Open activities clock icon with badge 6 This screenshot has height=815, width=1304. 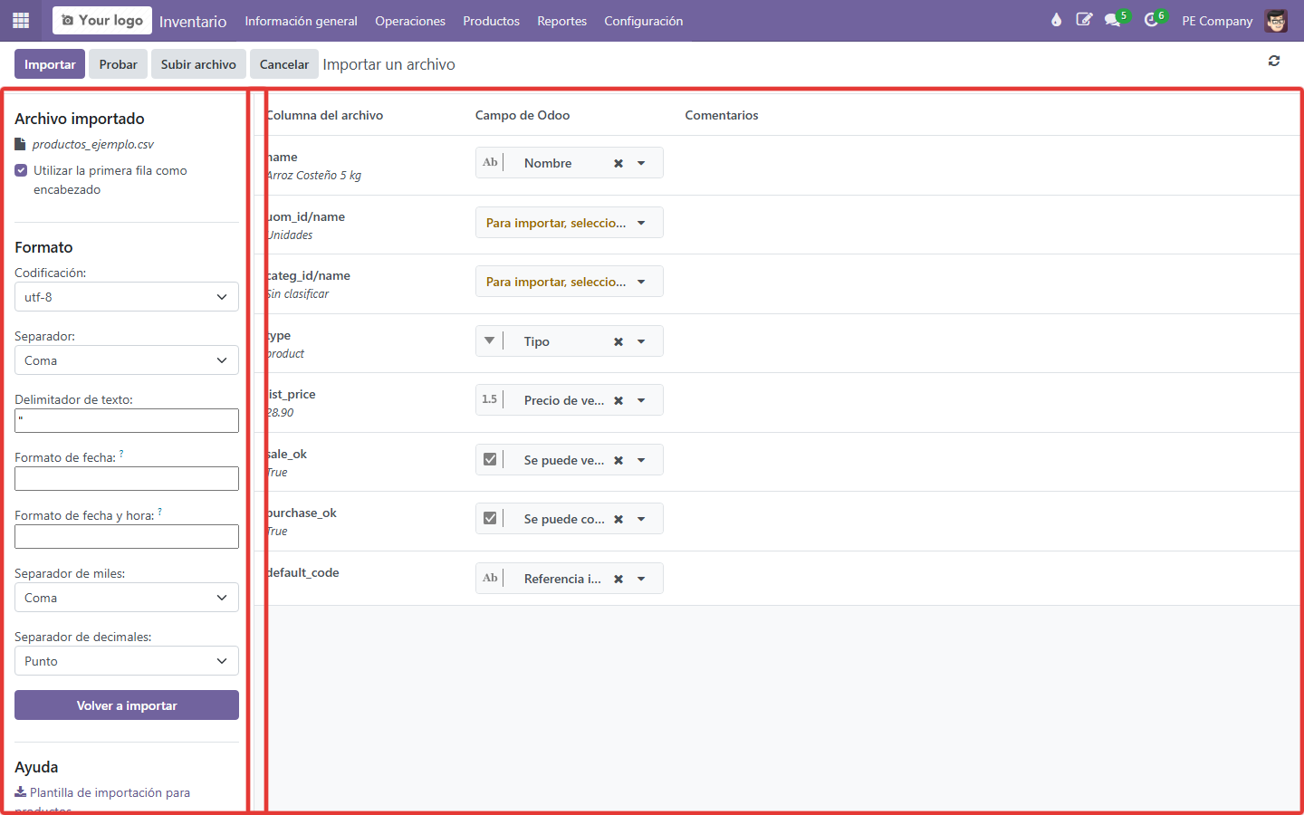[1152, 20]
